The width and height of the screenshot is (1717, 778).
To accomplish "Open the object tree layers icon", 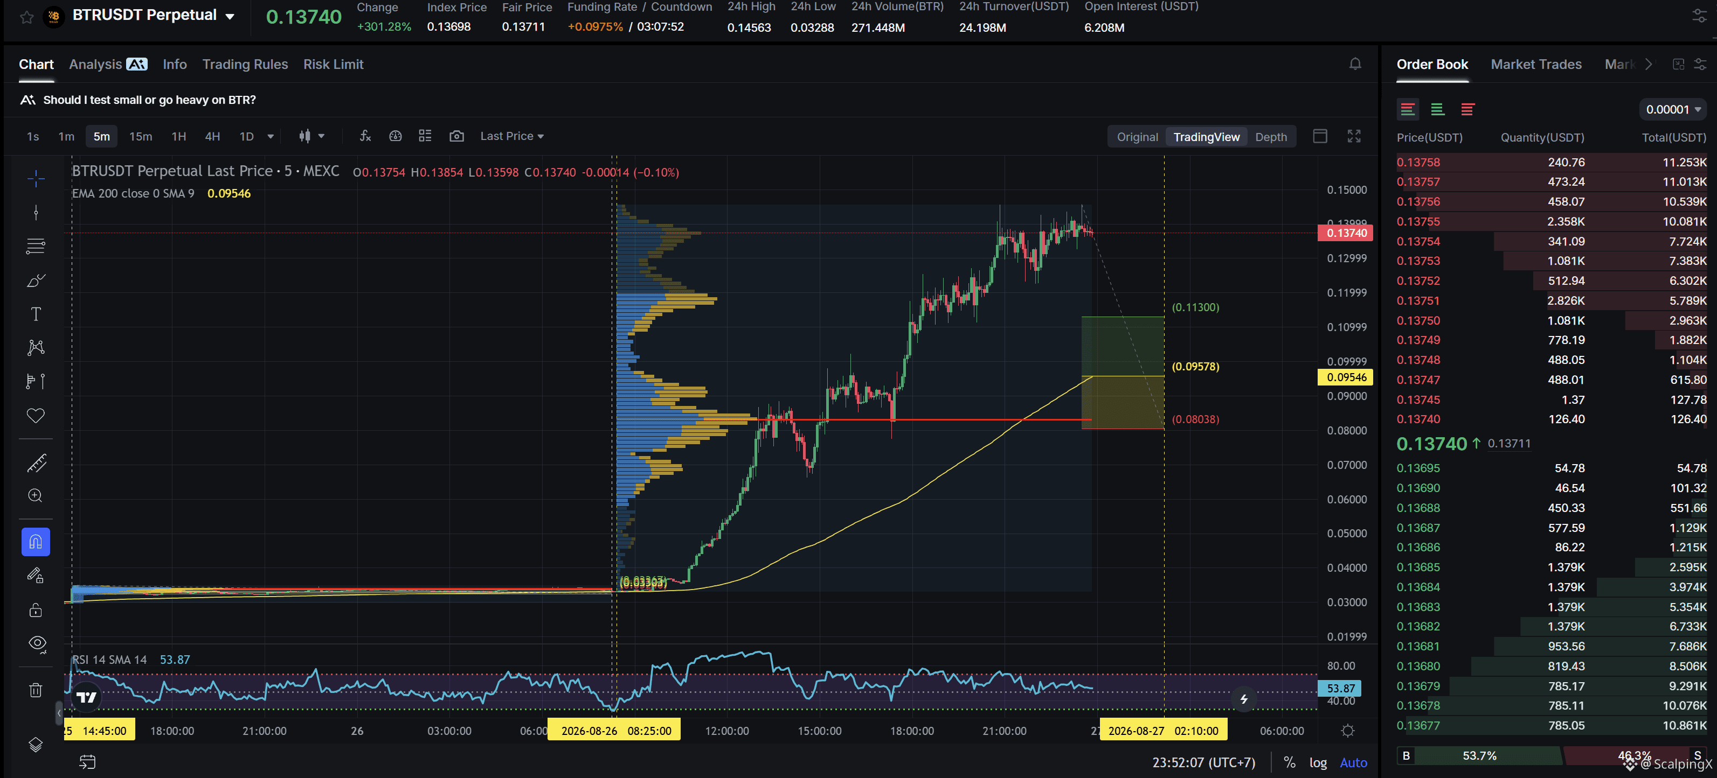I will tap(36, 745).
